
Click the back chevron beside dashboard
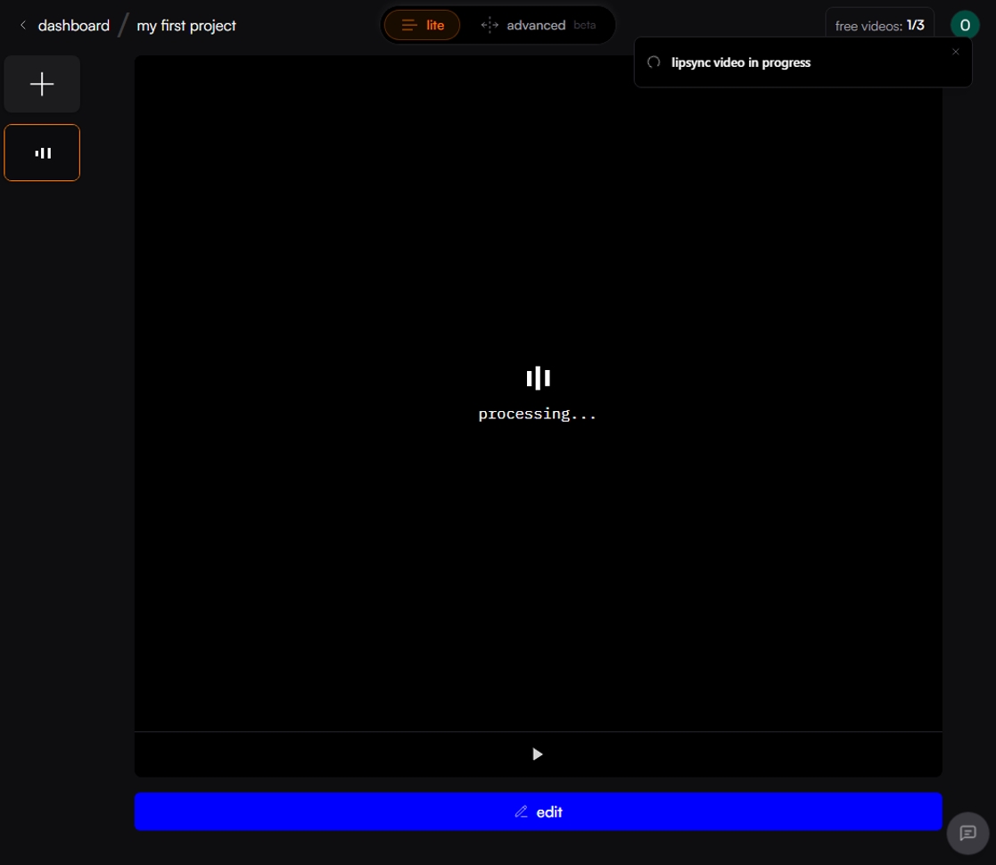pyautogui.click(x=23, y=25)
